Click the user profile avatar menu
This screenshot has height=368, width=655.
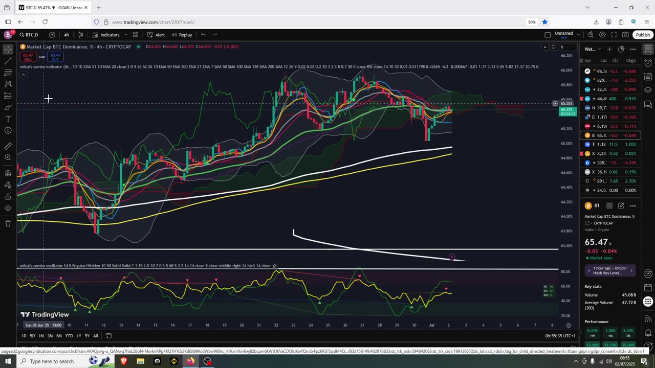coord(8,35)
